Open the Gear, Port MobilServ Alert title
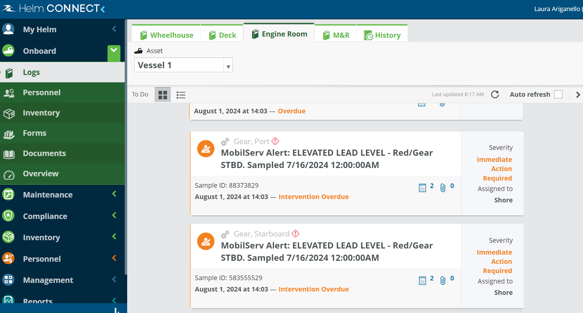The image size is (583, 313). (327, 159)
